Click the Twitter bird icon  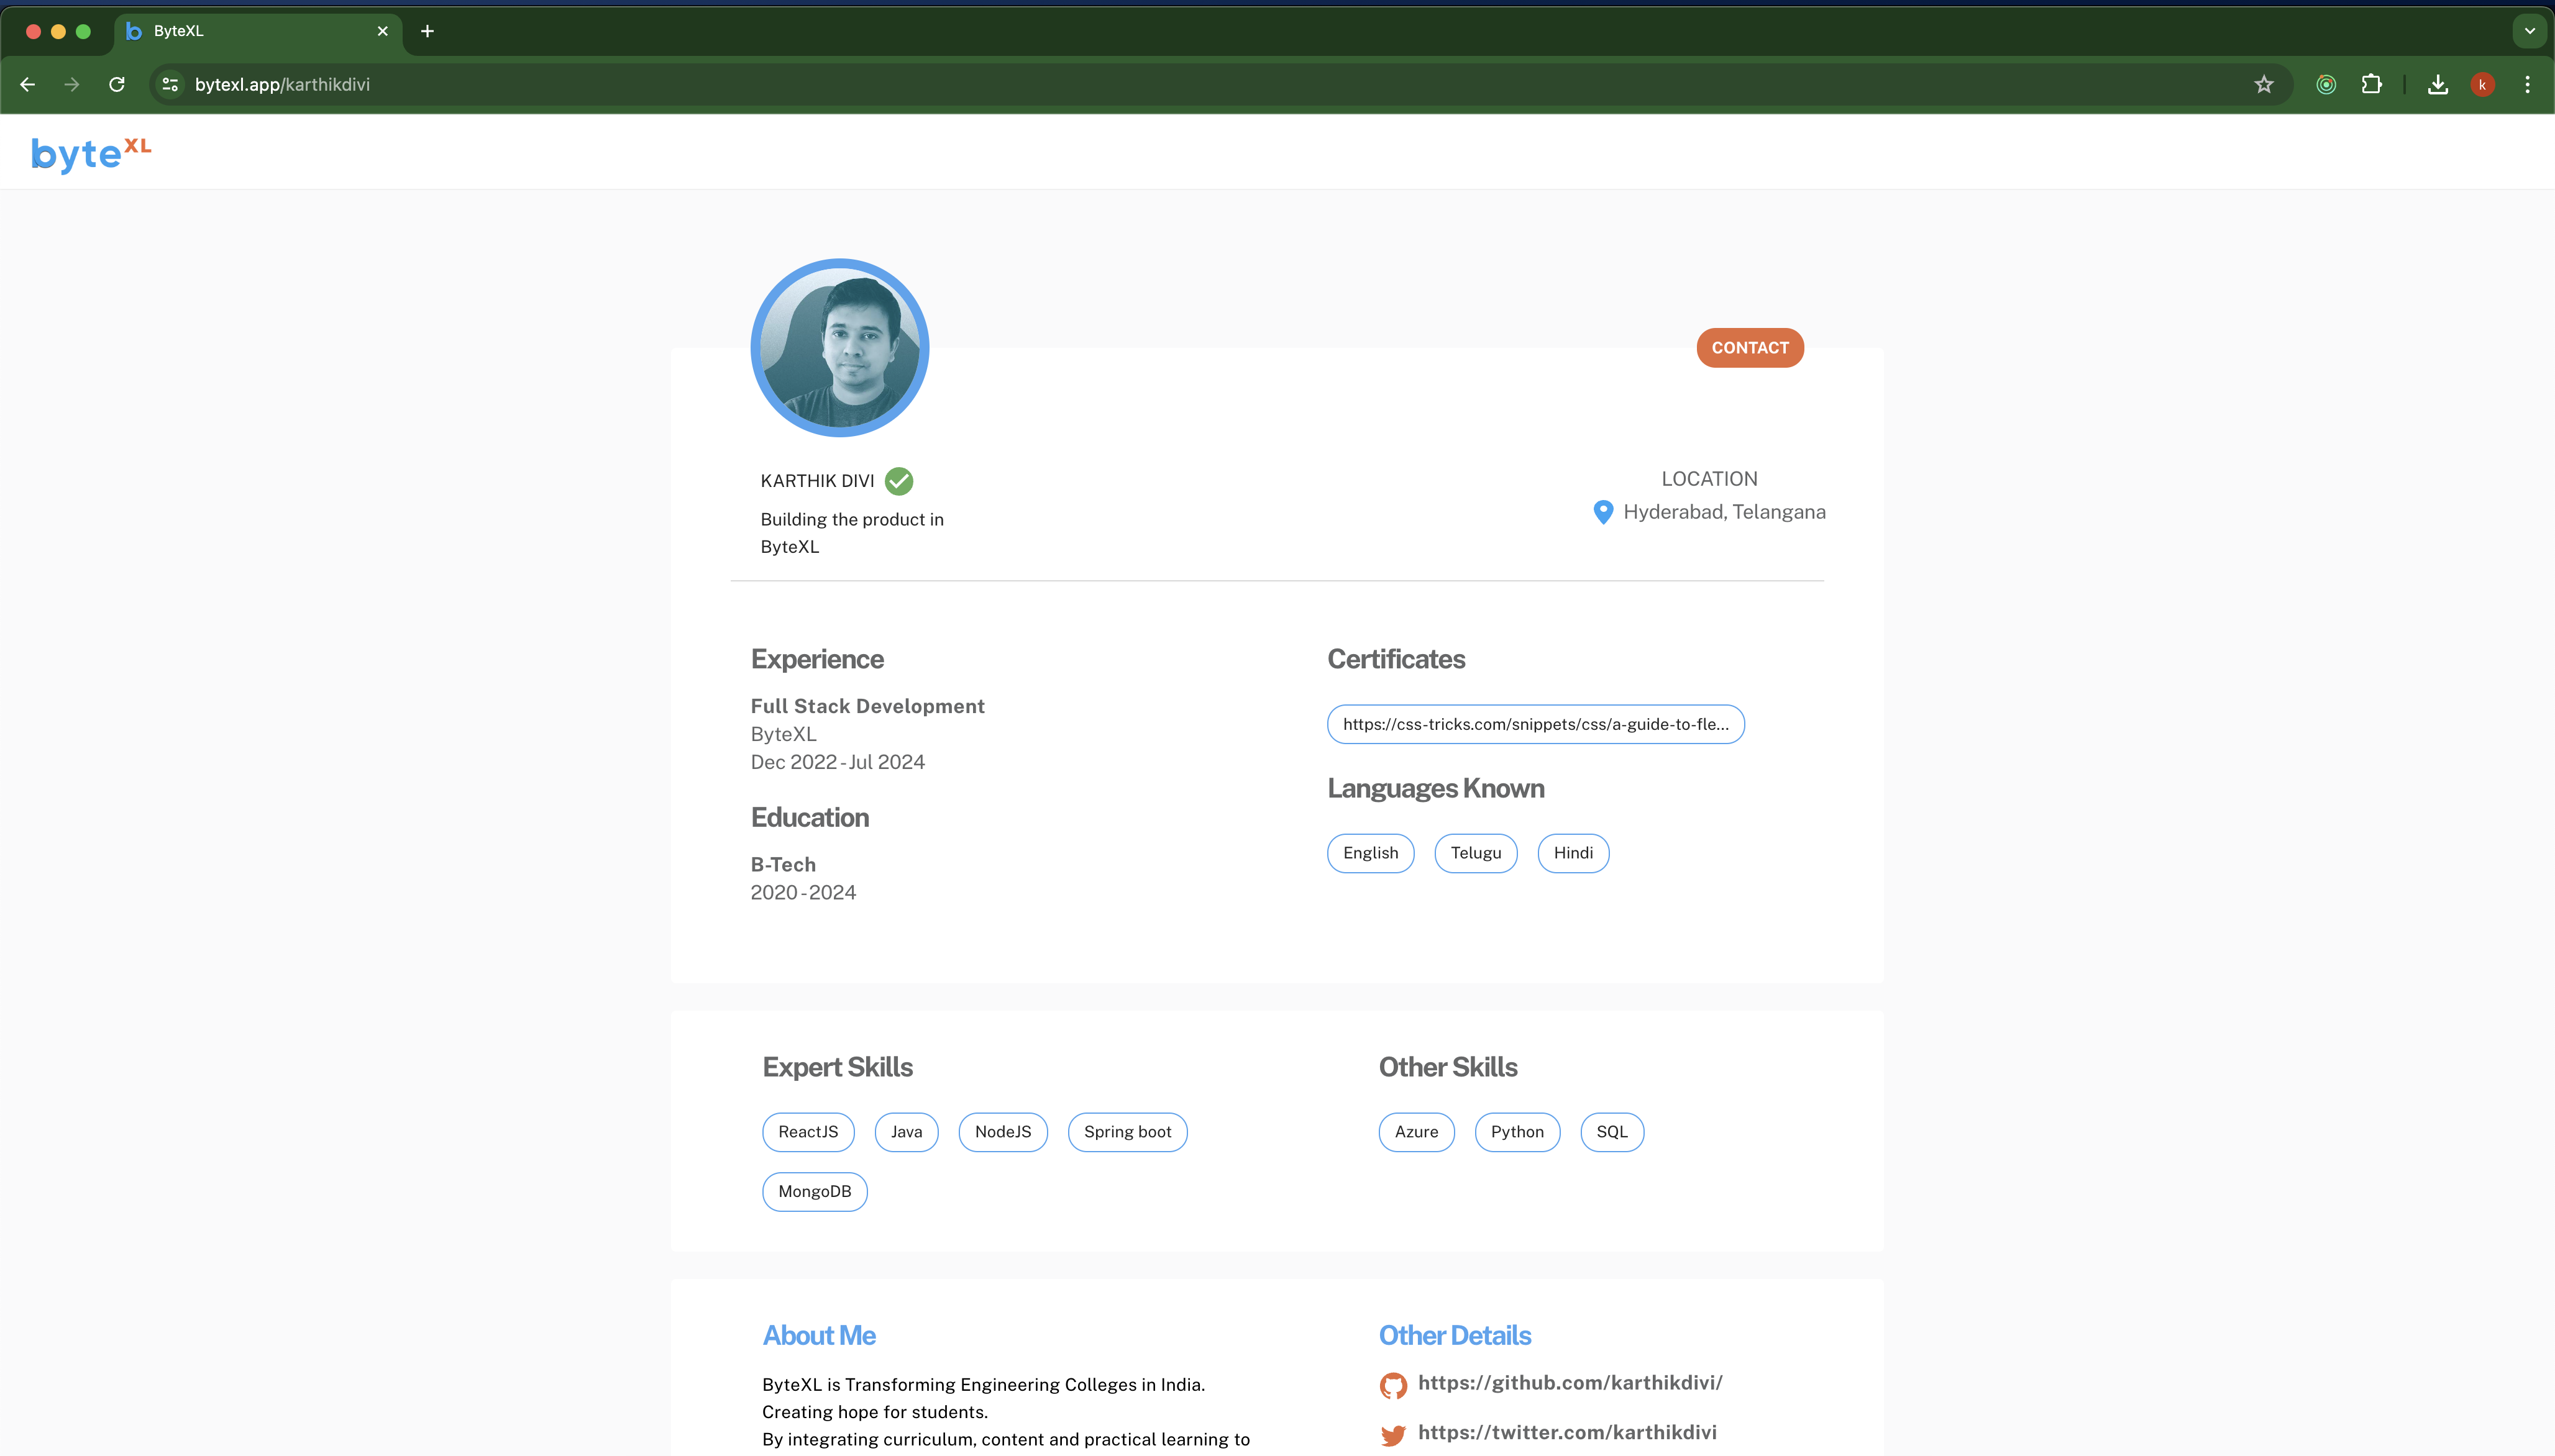(x=1393, y=1435)
